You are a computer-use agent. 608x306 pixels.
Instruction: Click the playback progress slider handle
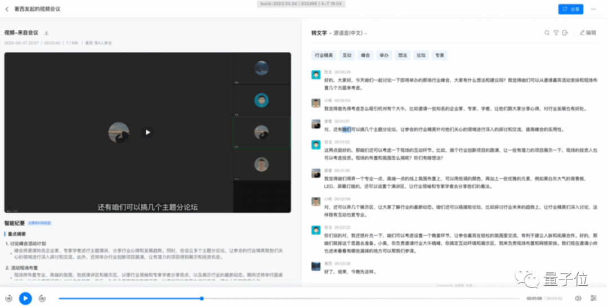(x=202, y=298)
